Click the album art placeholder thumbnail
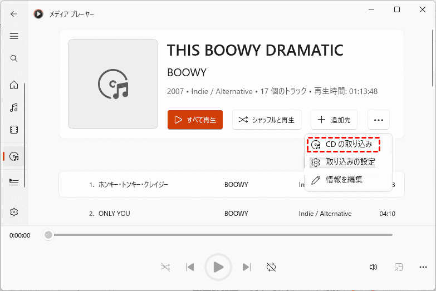Screen dimensions: 436x291 [x=113, y=84]
